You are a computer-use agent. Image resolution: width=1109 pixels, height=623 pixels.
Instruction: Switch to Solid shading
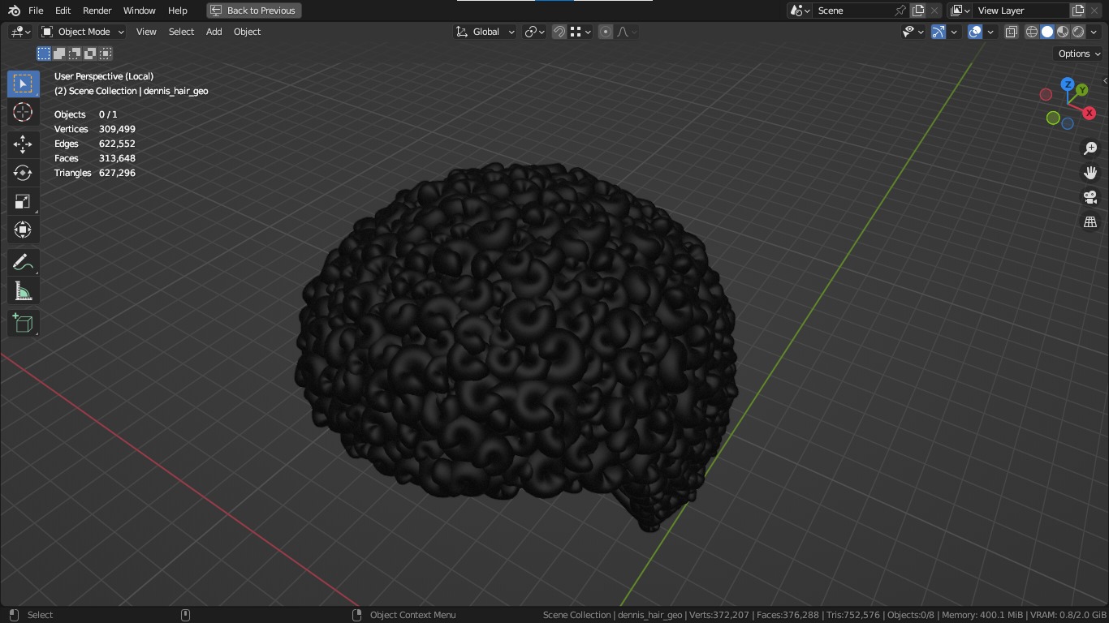(x=1047, y=32)
